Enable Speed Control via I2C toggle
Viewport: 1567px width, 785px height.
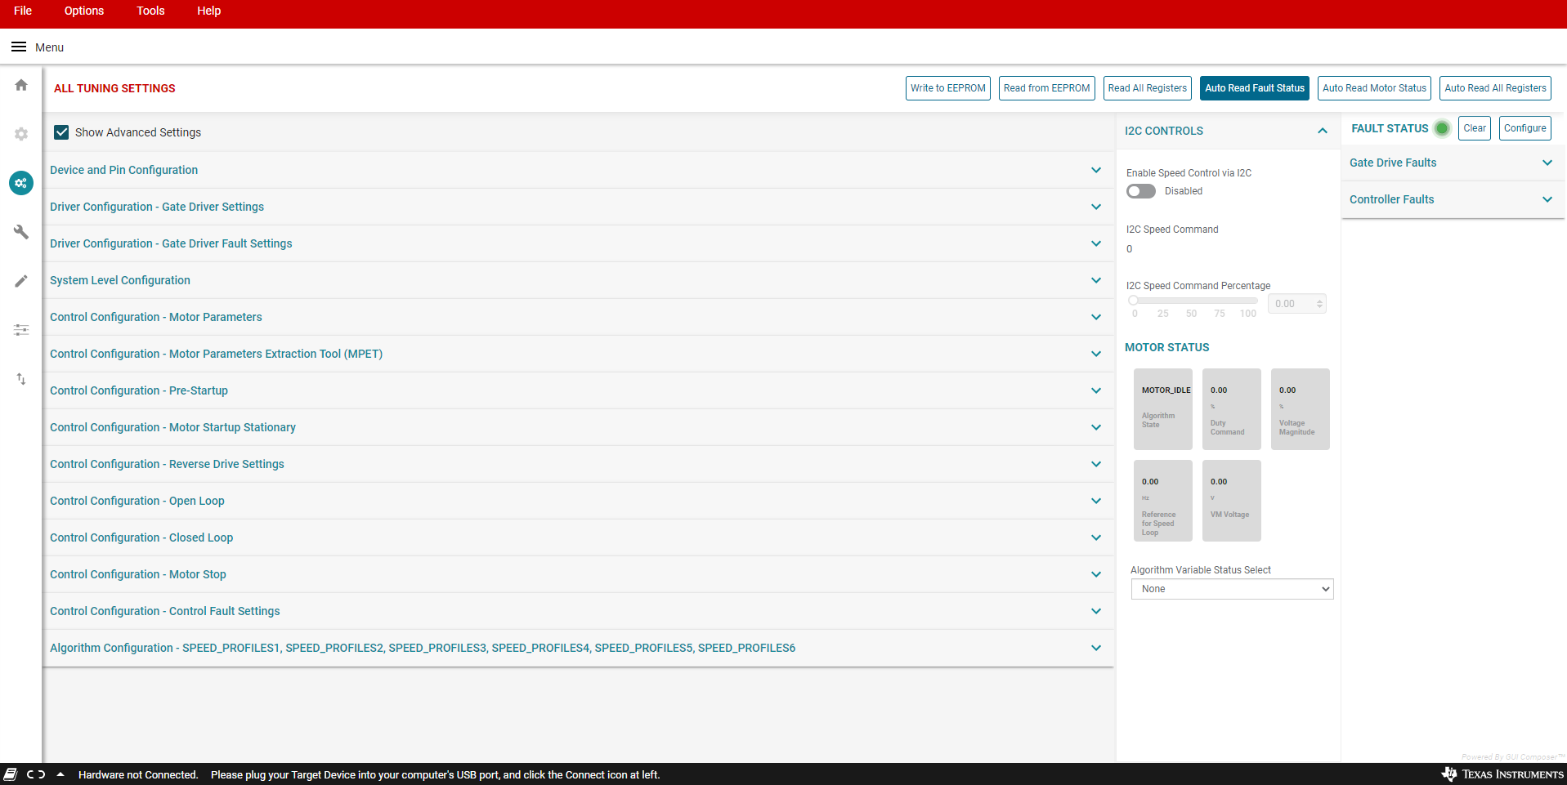tap(1140, 191)
